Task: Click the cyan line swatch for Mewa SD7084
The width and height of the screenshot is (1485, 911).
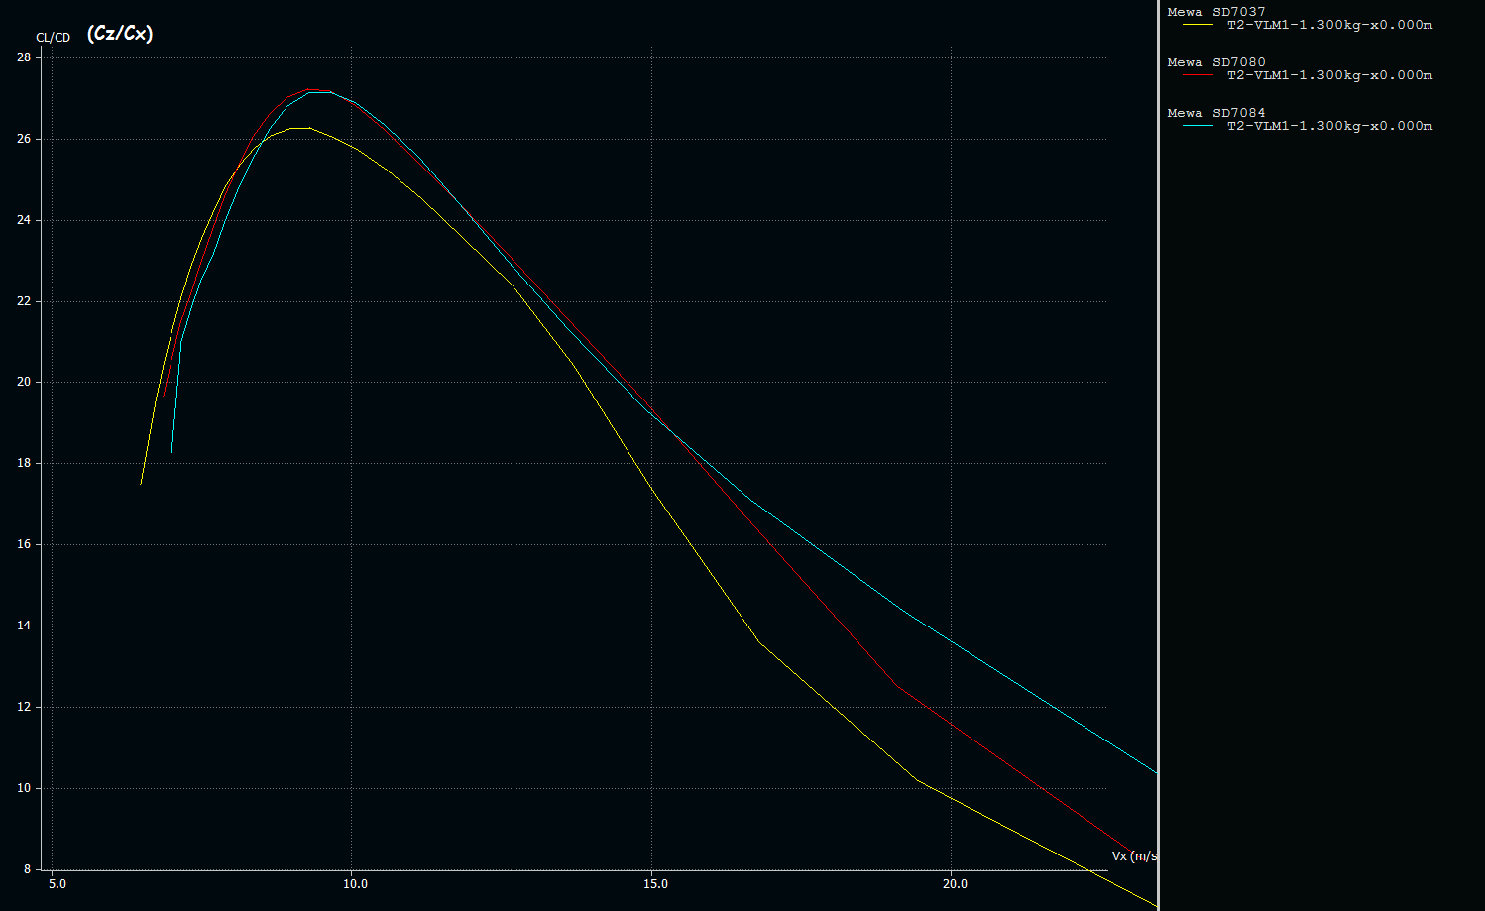Action: [x=1198, y=126]
